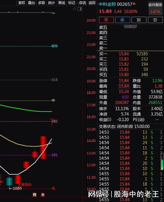Open 统计 toolbar option
The image size is (164, 202).
(x=52, y=3)
